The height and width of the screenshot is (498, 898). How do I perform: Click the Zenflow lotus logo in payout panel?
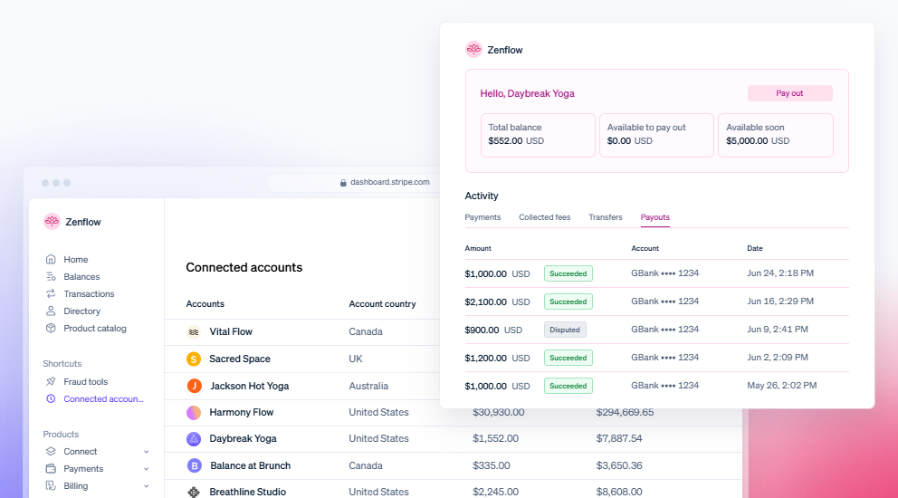click(x=473, y=49)
